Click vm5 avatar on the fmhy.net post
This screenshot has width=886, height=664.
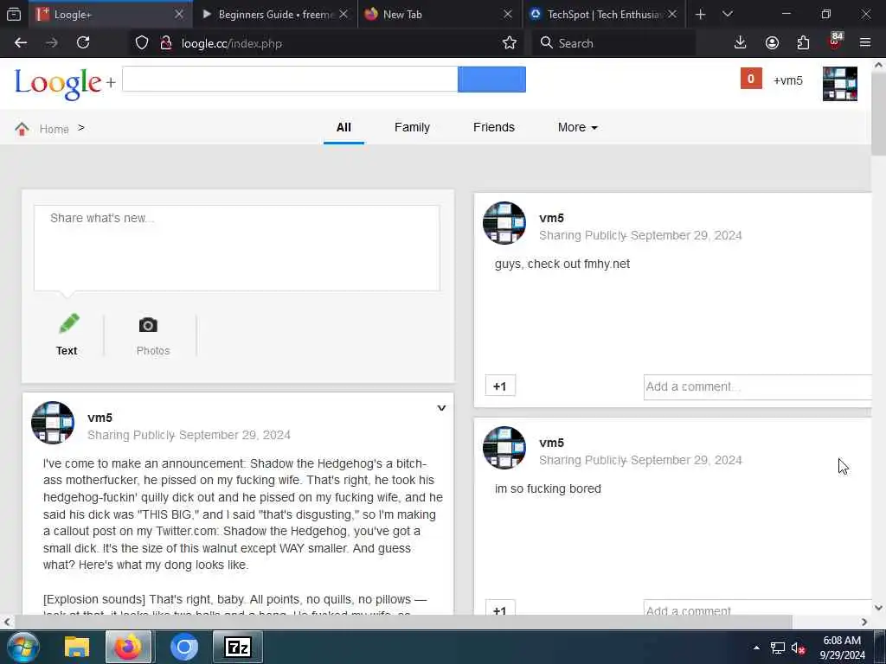(x=504, y=223)
